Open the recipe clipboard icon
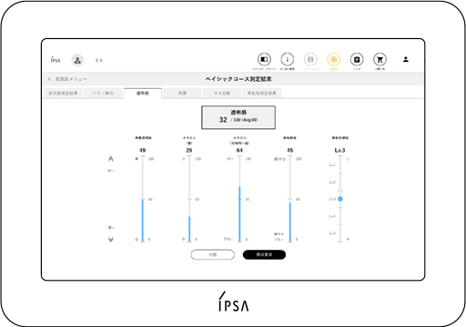 point(357,59)
